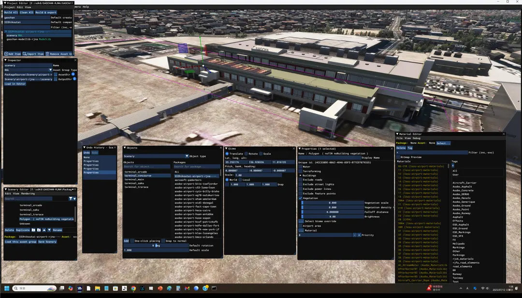Show hidden system tray icons chevron
Screen dimensions: 522x298
pos(461,288)
